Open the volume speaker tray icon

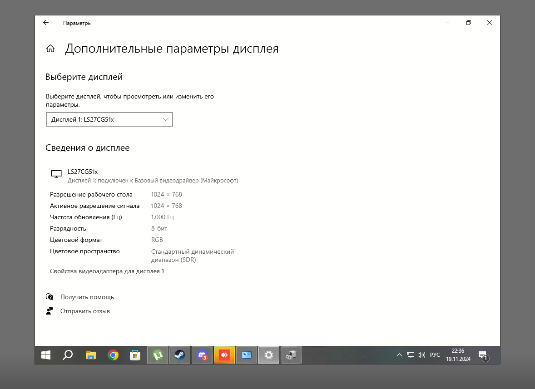click(421, 355)
